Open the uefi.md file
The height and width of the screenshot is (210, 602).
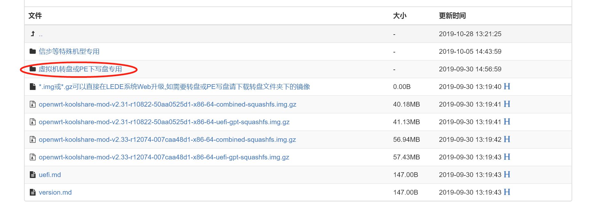pyautogui.click(x=50, y=175)
